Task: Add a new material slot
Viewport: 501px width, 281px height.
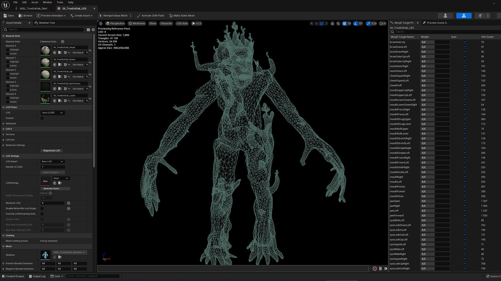Action: point(63,42)
